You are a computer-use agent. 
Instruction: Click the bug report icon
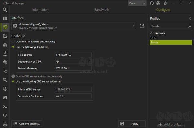tap(158, 3)
